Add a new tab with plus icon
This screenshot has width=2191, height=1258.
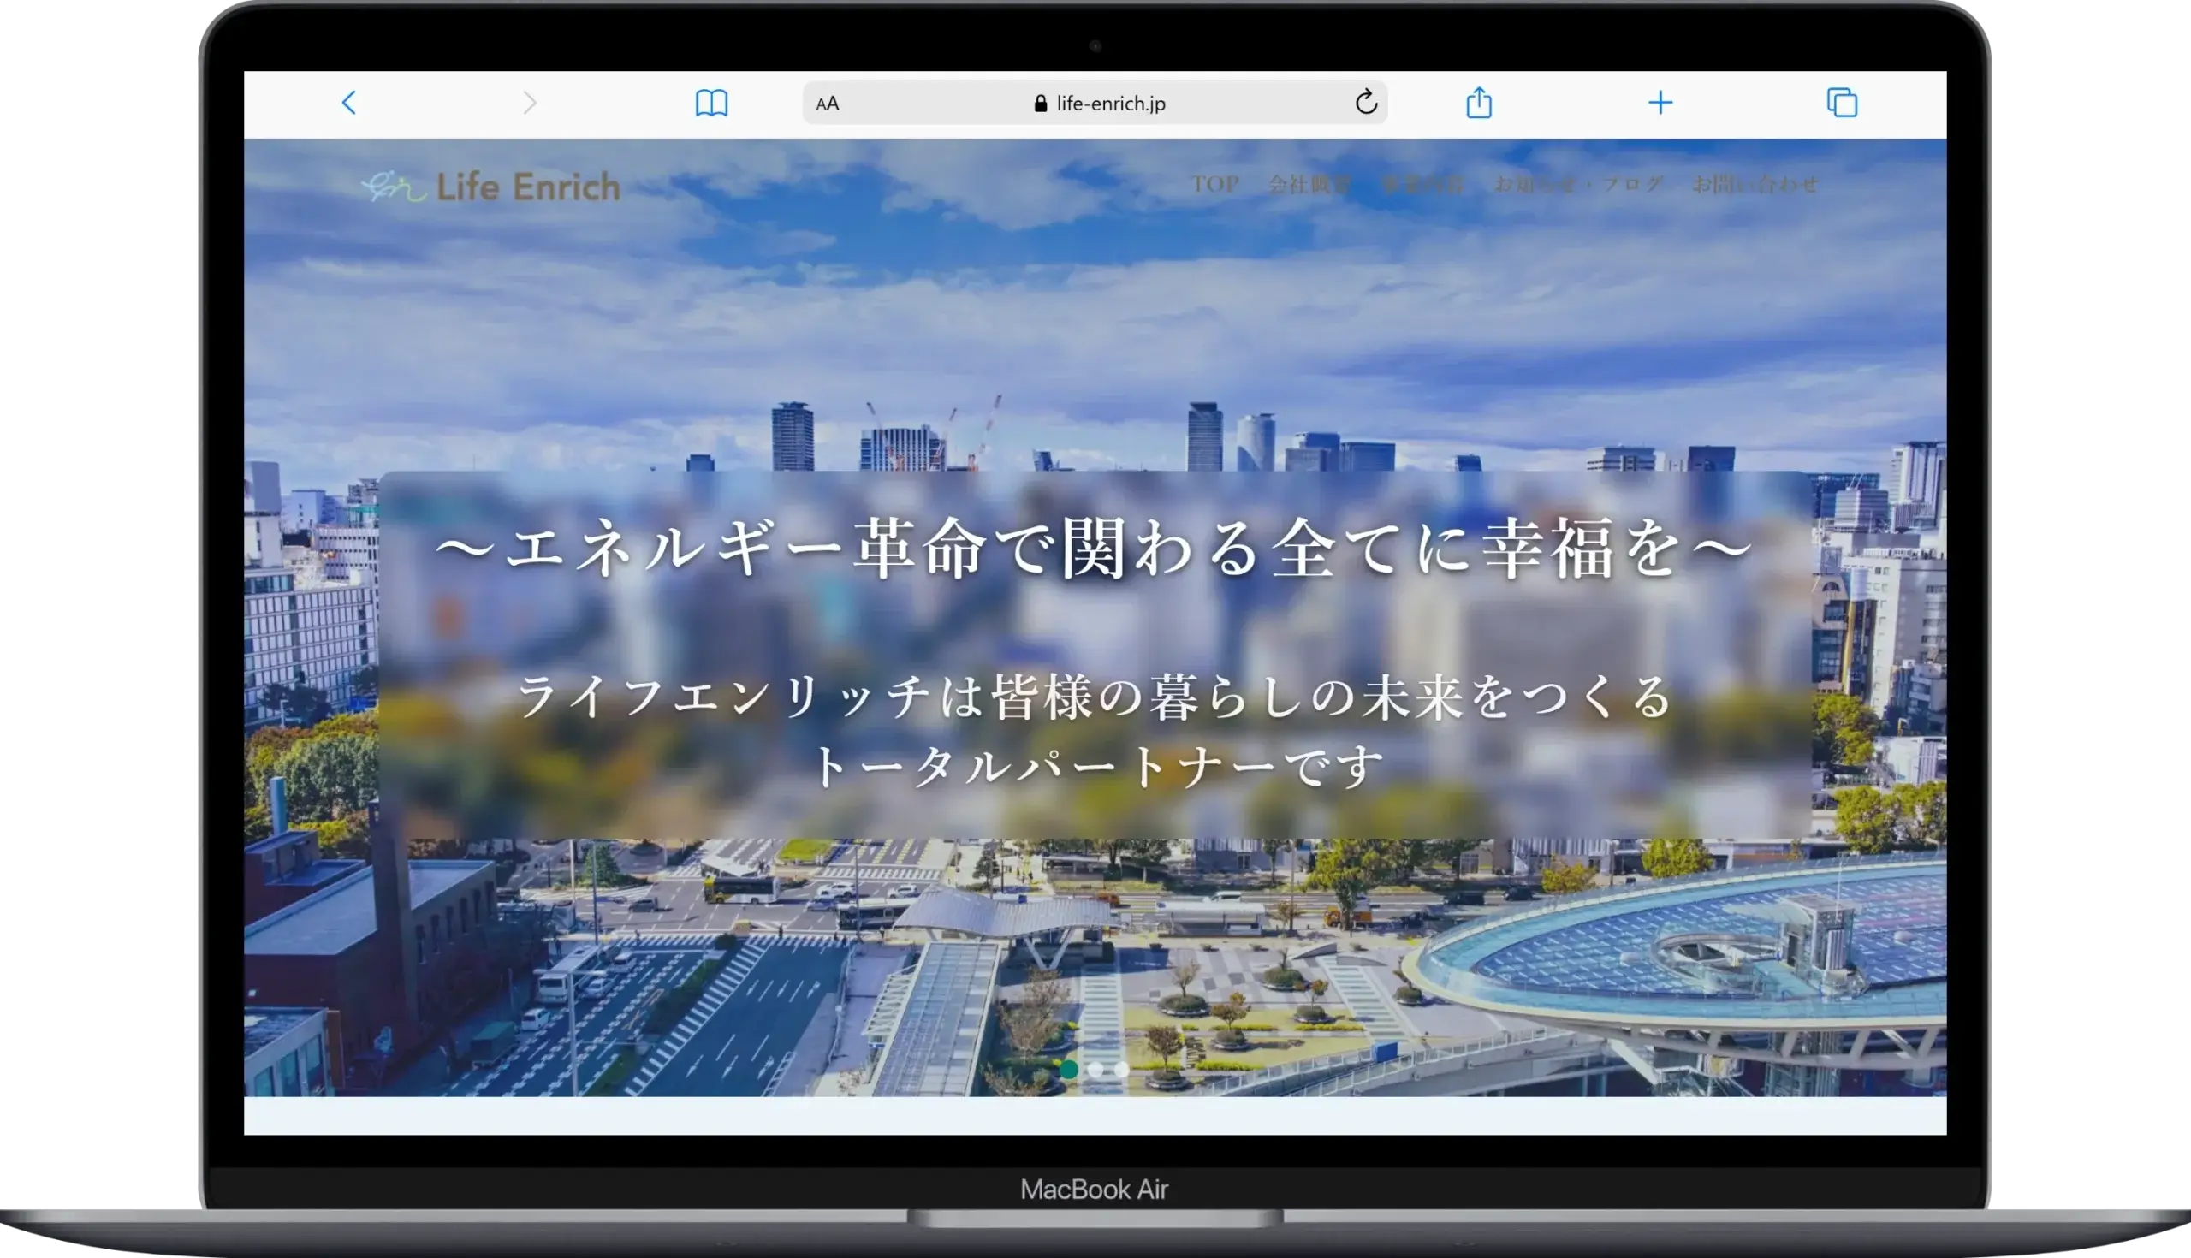point(1660,103)
